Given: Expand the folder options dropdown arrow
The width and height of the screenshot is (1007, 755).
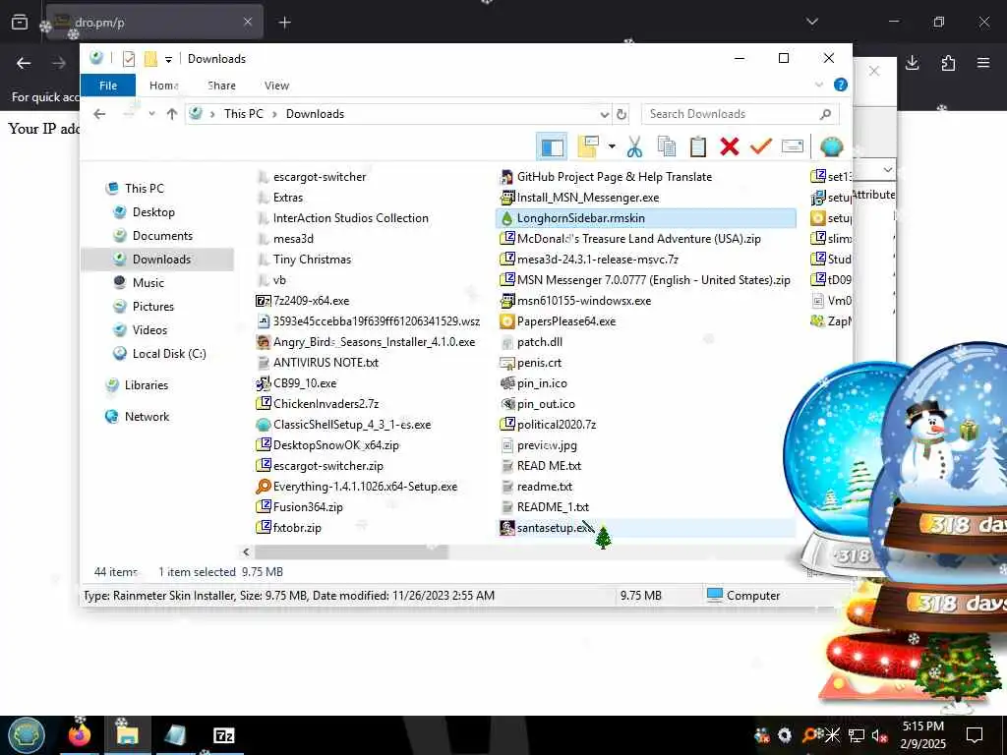Looking at the screenshot, I should tap(612, 147).
